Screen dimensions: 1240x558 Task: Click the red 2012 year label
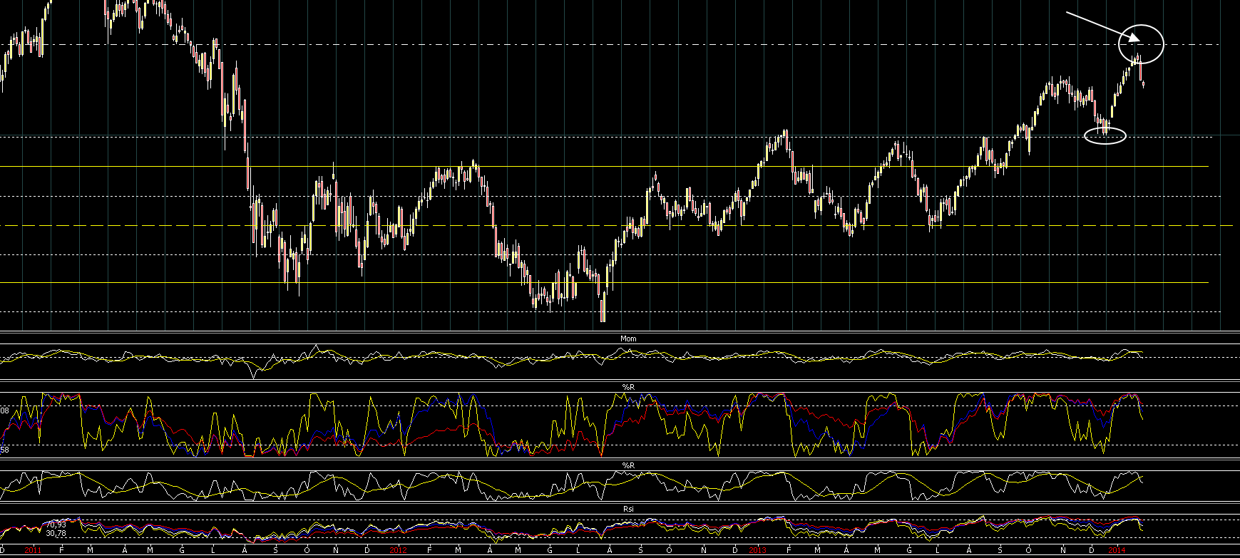click(x=398, y=549)
